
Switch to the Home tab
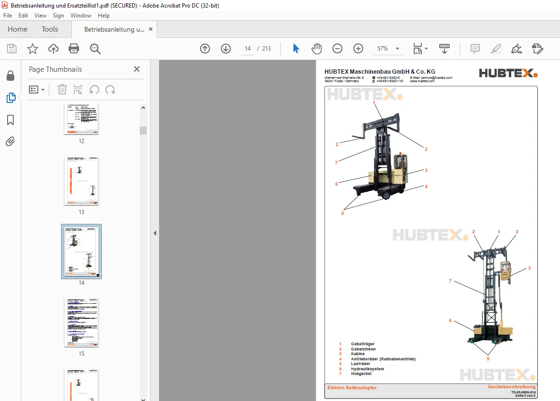pos(18,29)
